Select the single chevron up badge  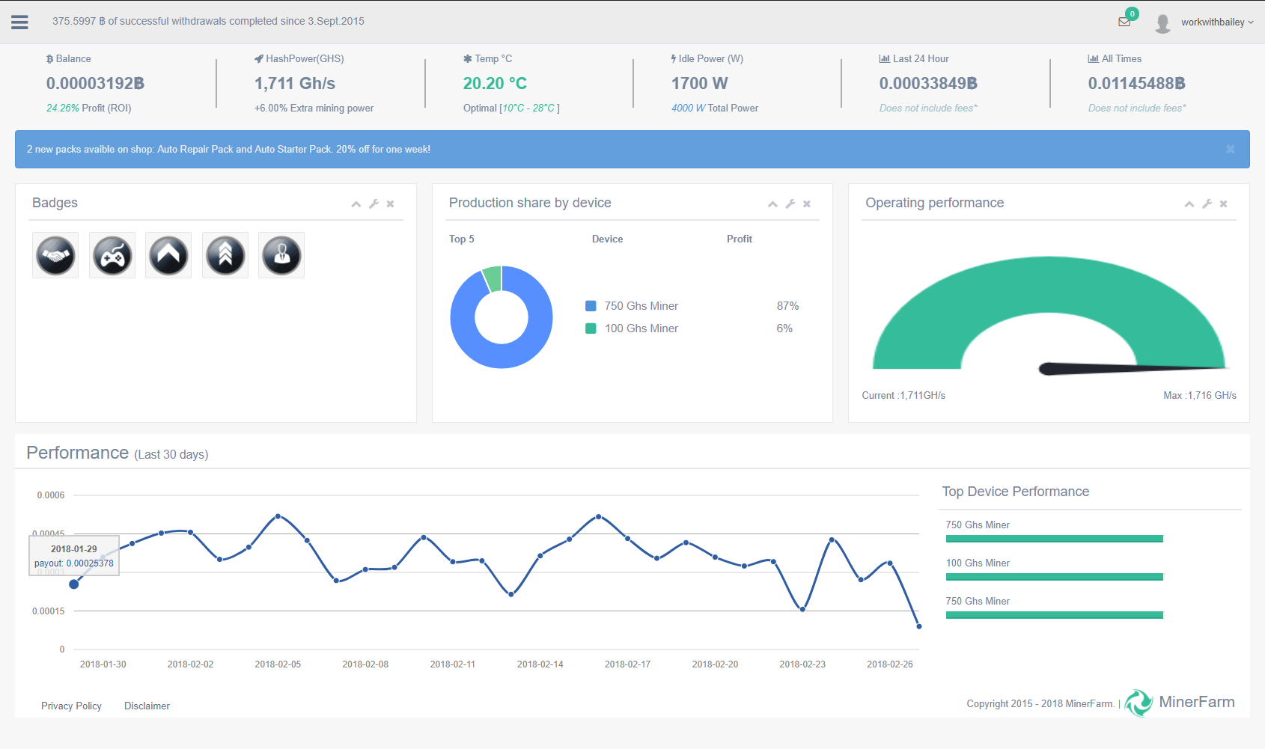pyautogui.click(x=168, y=255)
